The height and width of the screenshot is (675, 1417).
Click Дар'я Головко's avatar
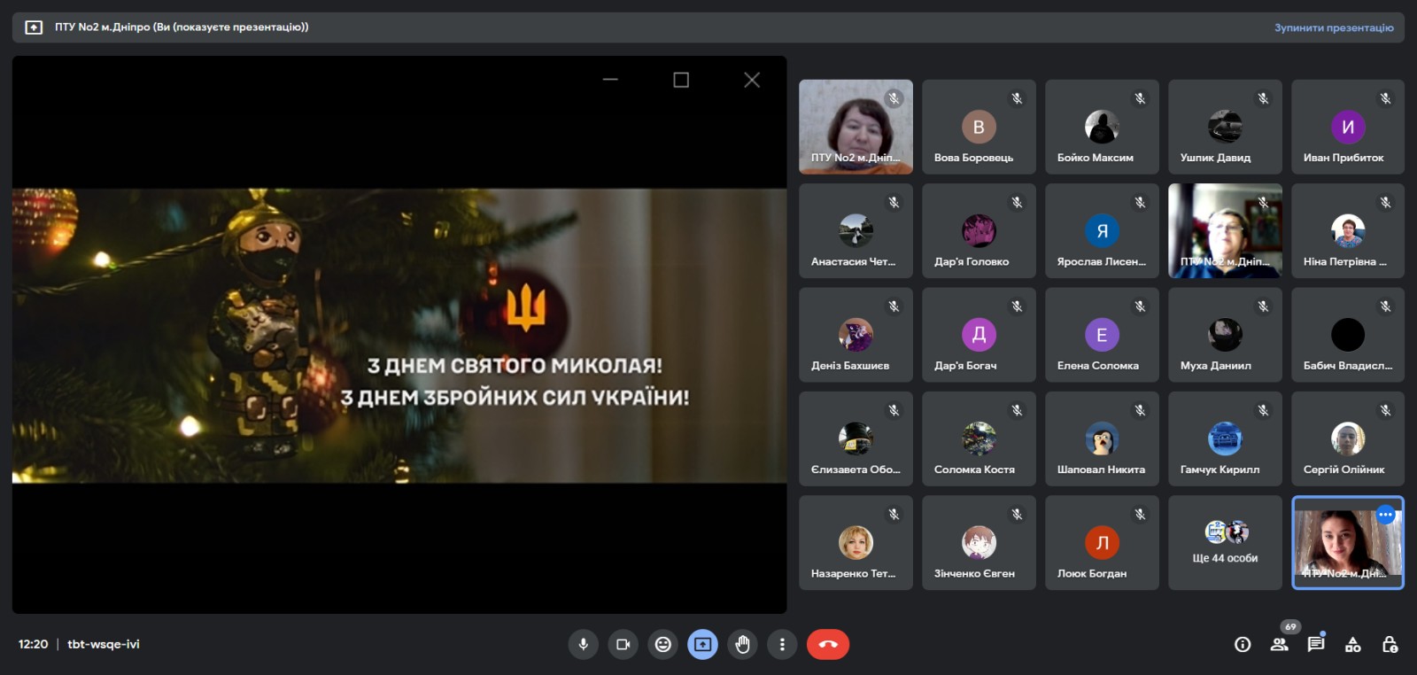tap(979, 230)
